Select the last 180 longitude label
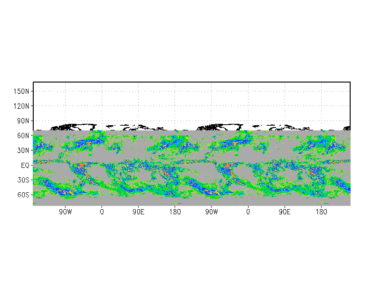The image size is (367, 287). point(321,212)
